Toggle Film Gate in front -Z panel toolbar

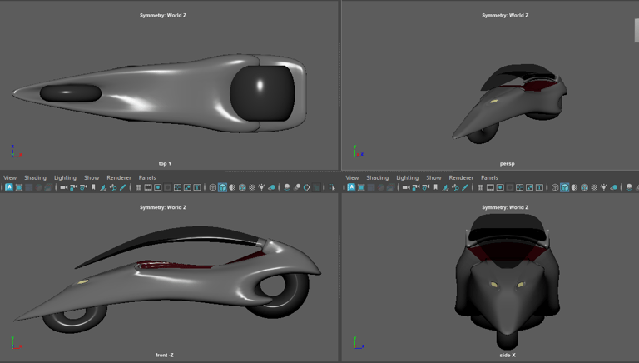[148, 187]
